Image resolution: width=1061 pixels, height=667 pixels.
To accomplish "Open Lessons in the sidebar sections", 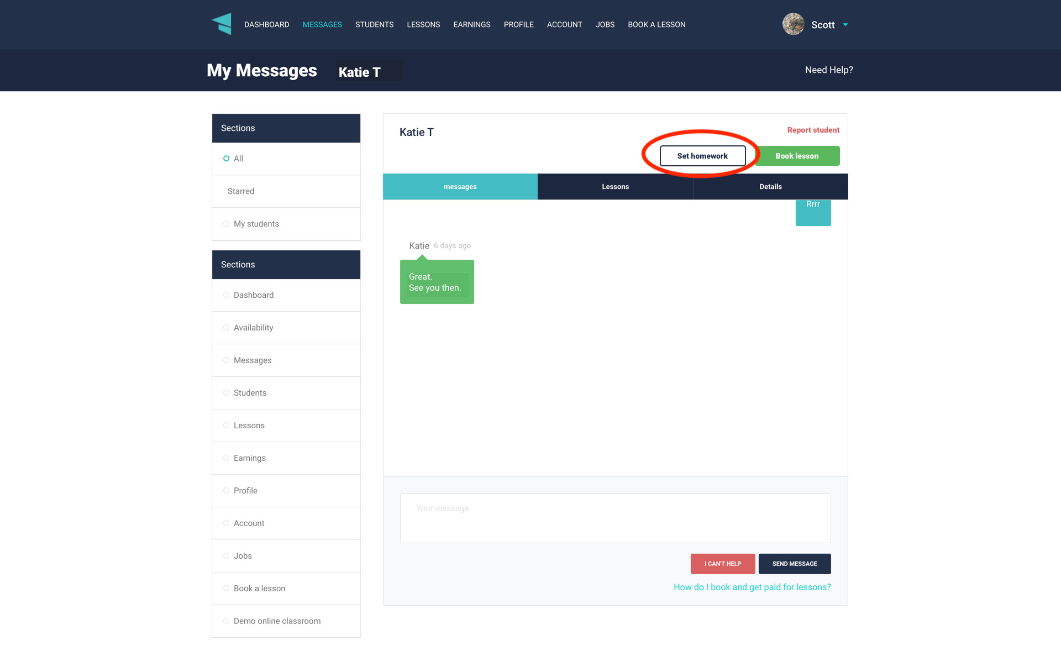I will [286, 426].
